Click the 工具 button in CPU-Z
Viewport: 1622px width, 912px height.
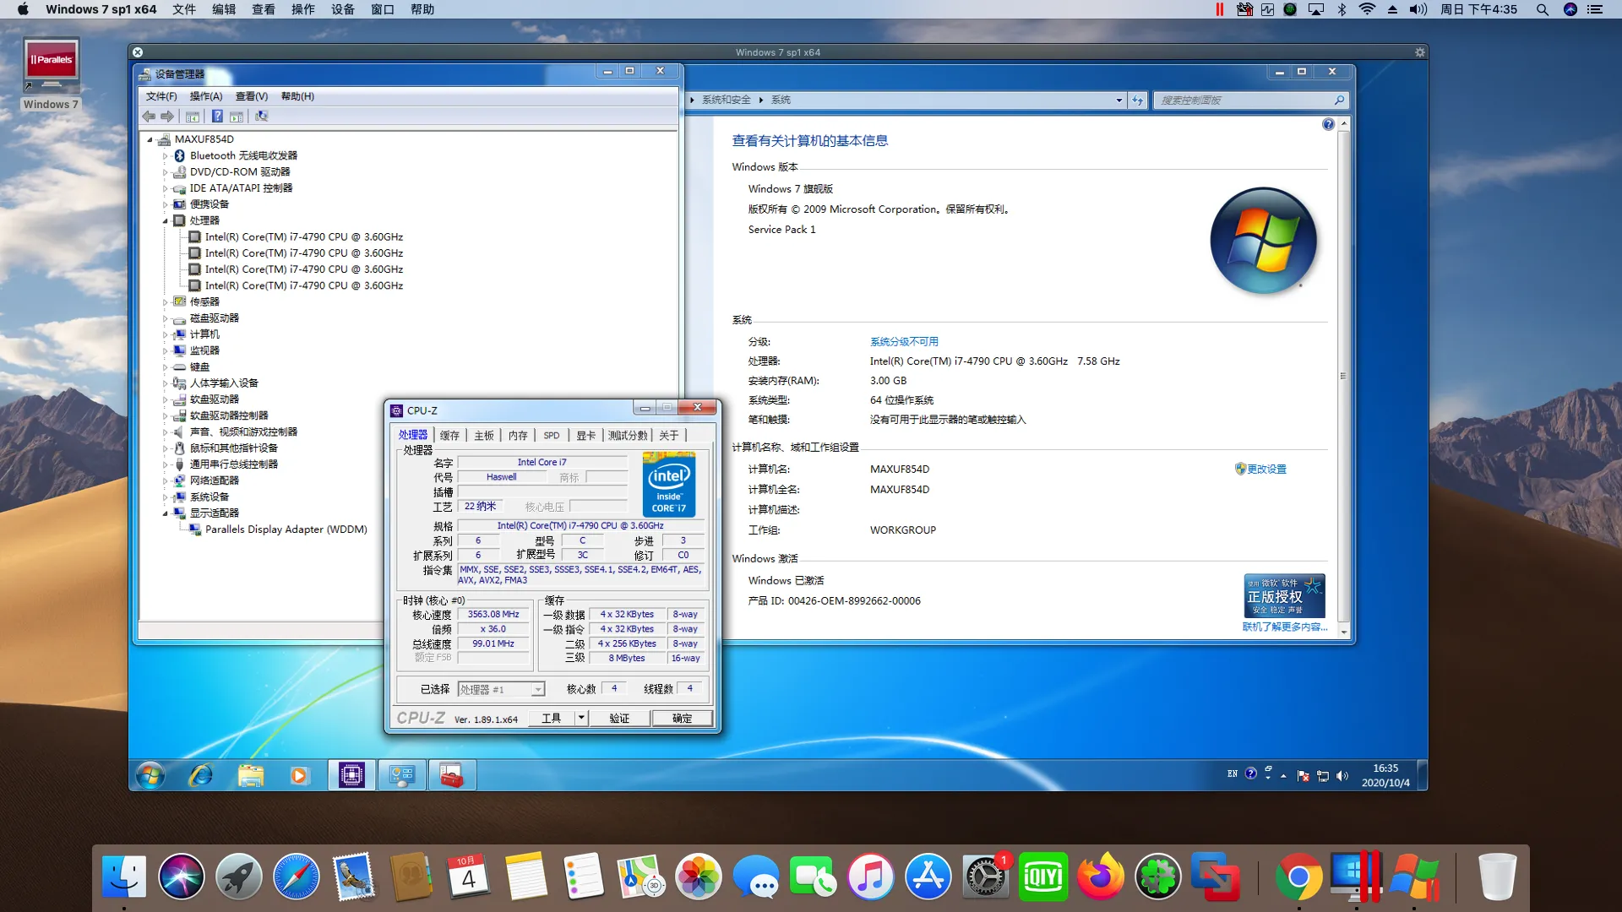click(551, 718)
